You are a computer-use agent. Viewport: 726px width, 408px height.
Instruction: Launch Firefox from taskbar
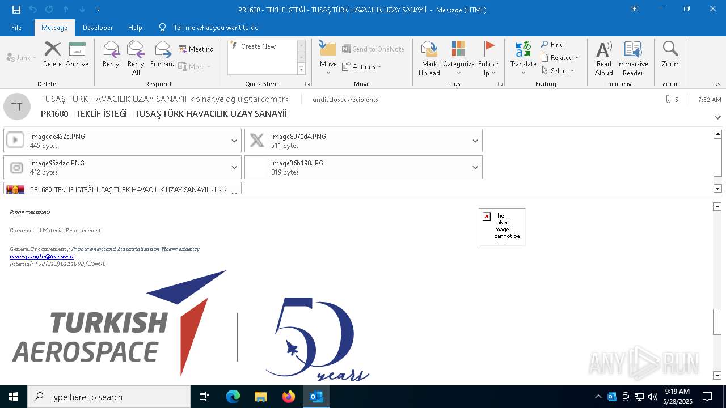pos(289,397)
